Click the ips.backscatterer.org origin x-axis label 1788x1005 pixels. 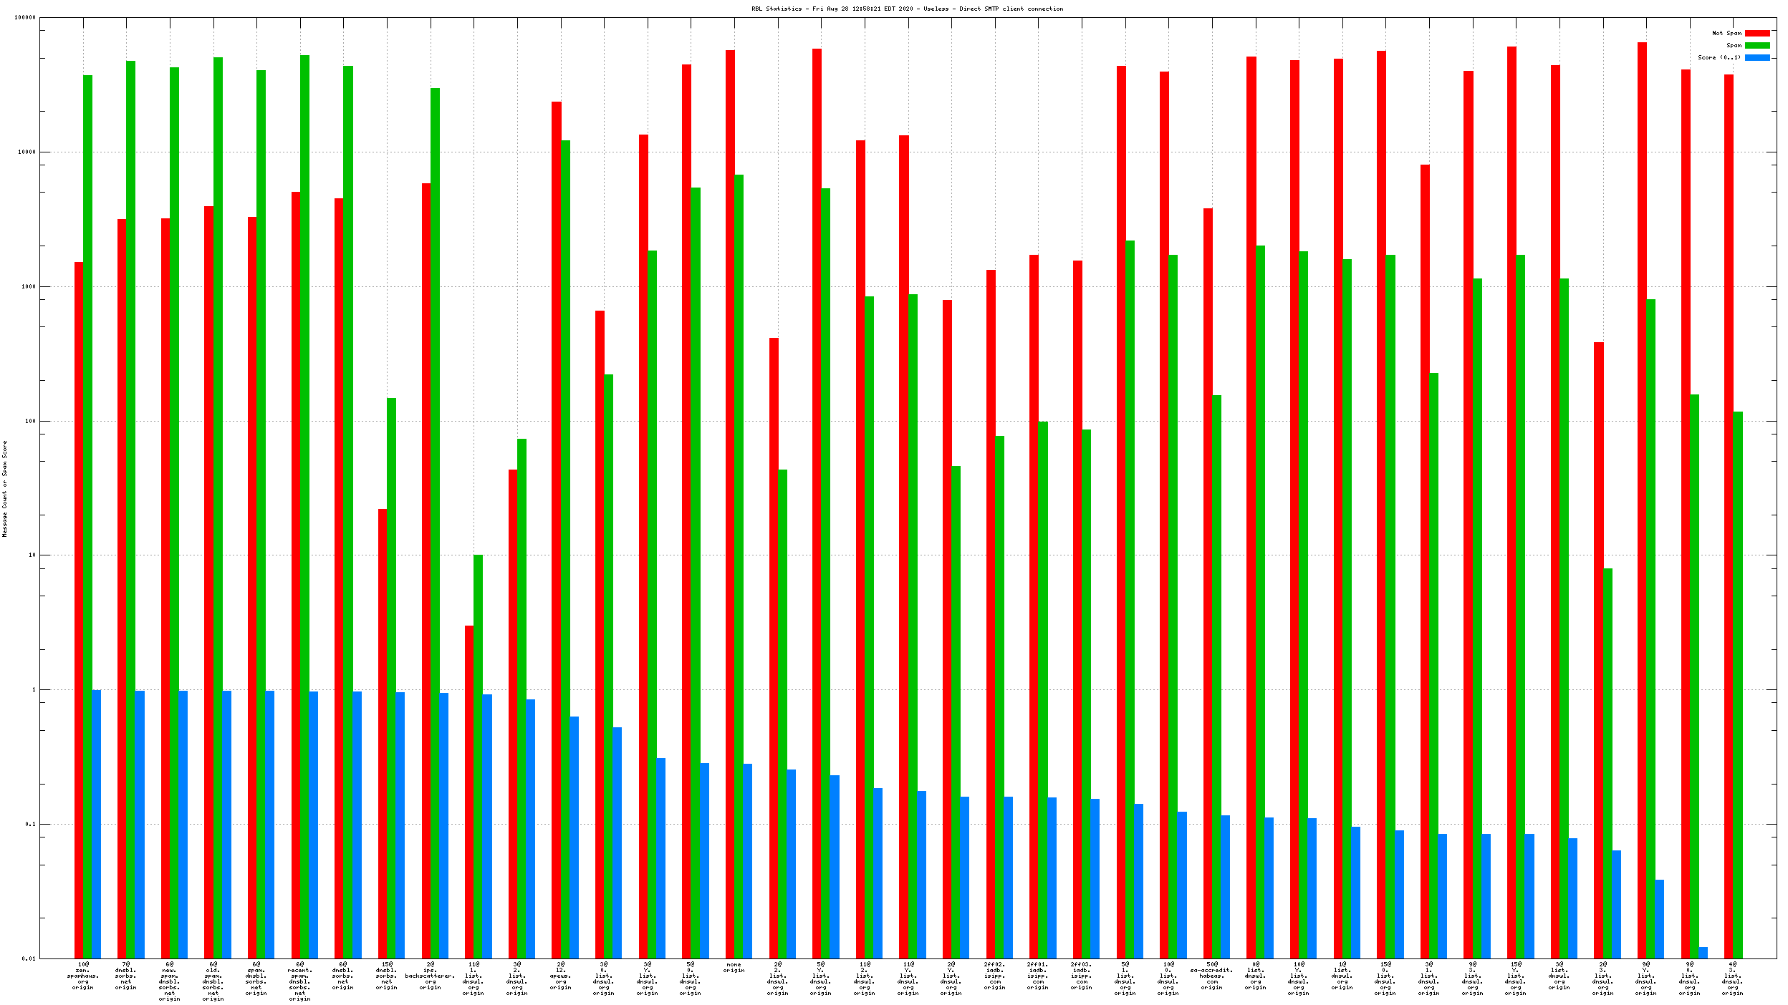pyautogui.click(x=430, y=976)
